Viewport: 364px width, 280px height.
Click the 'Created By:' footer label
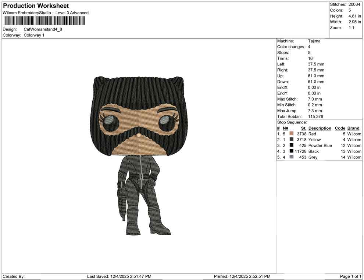click(14, 276)
